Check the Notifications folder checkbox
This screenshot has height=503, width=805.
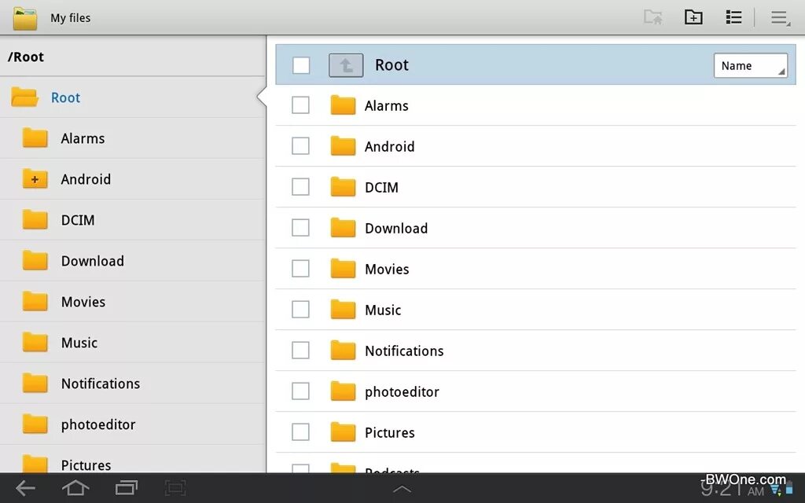[300, 351]
